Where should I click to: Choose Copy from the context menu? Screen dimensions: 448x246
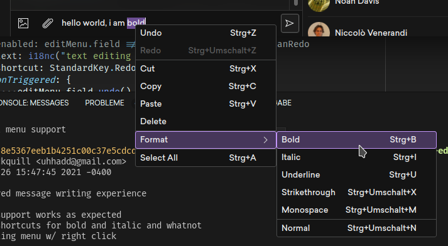(205, 86)
